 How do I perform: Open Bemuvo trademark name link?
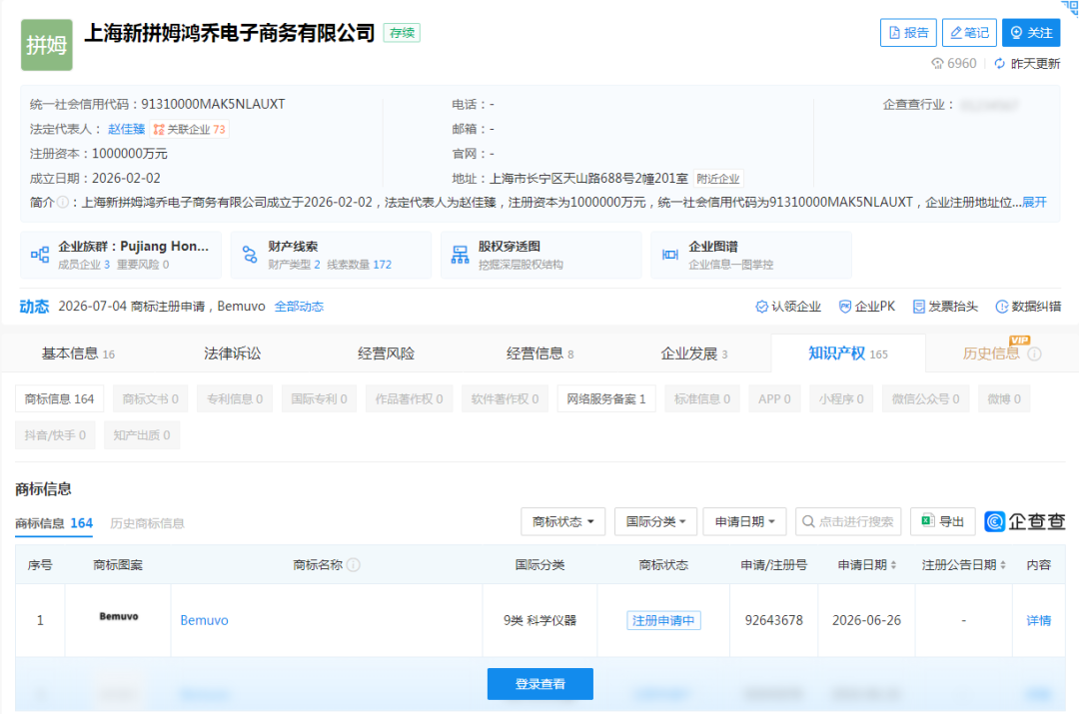[x=205, y=620]
